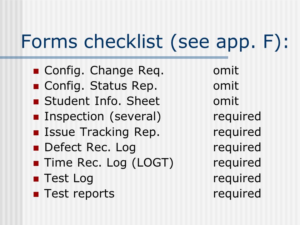Screen dimensions: 300x225
Task: Select the 'Student Info. Sheet' line
Action: (x=102, y=101)
